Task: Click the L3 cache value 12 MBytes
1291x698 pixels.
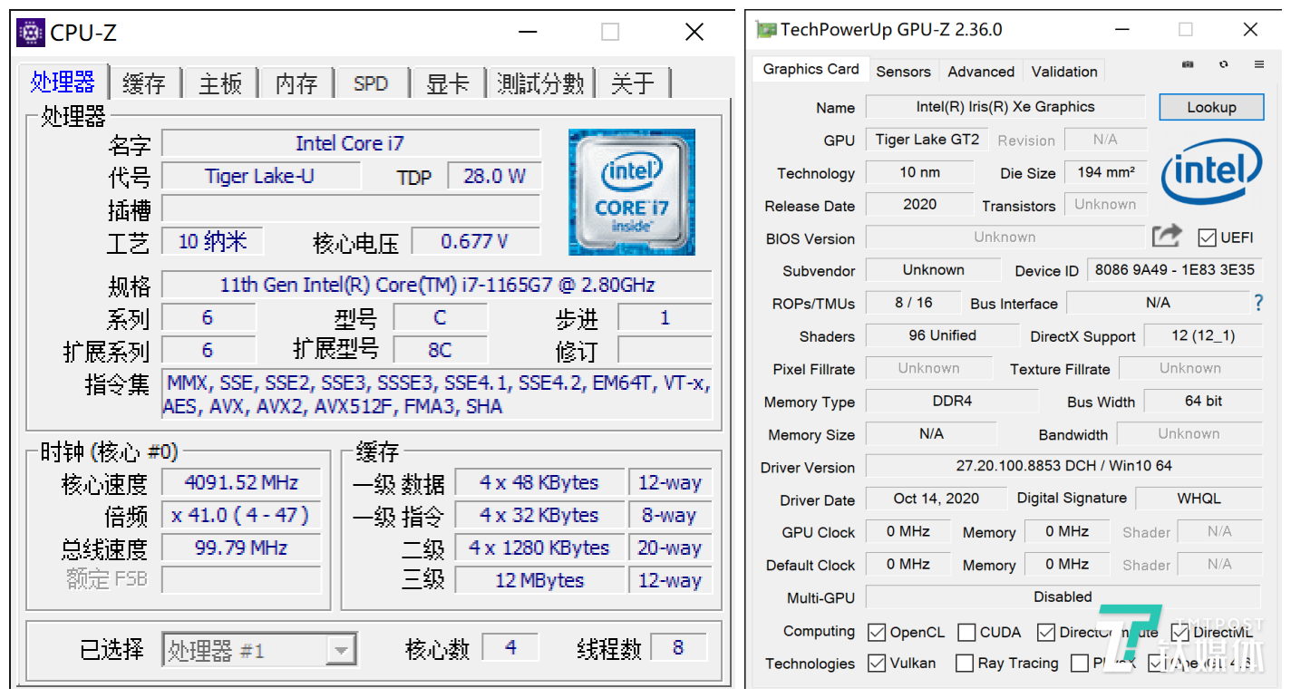Action: coord(539,580)
